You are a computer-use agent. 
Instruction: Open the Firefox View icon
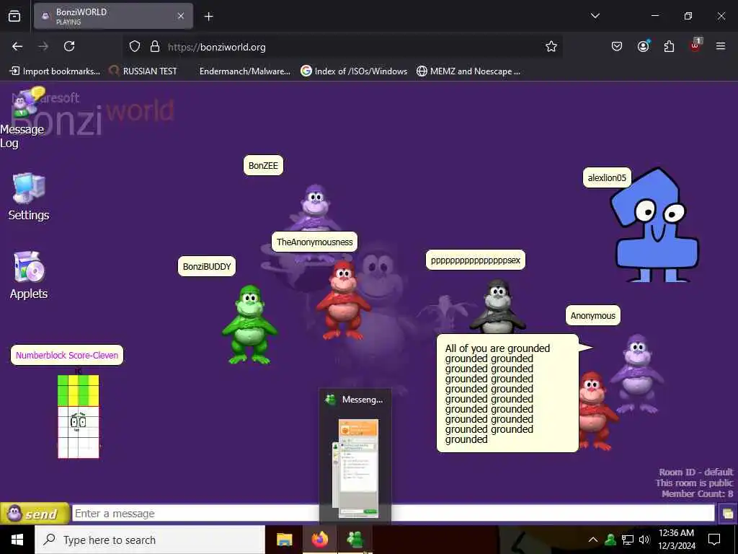[14, 17]
